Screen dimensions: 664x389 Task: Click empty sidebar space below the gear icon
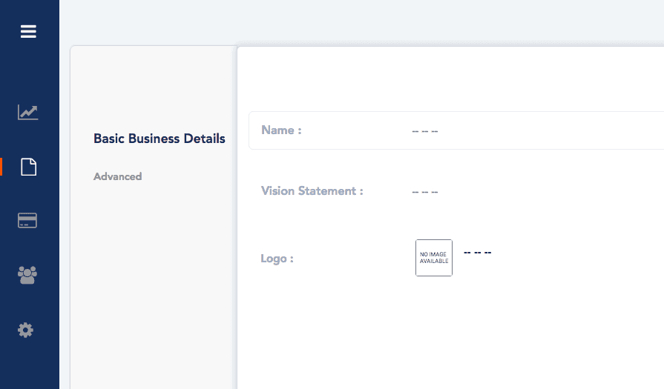(28, 367)
